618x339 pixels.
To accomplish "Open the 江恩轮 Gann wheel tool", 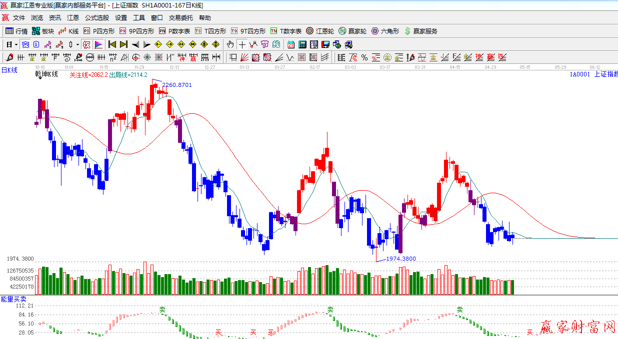I will tap(320, 31).
